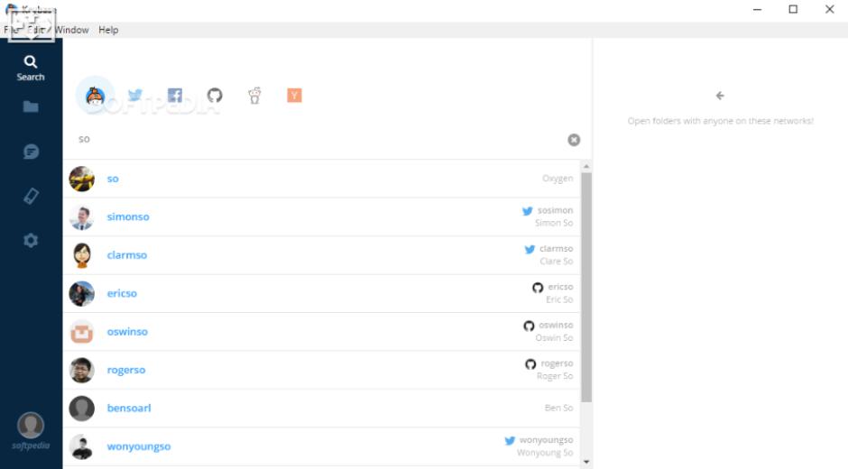
Task: Open the Devices section in sidebar
Action: (x=31, y=196)
